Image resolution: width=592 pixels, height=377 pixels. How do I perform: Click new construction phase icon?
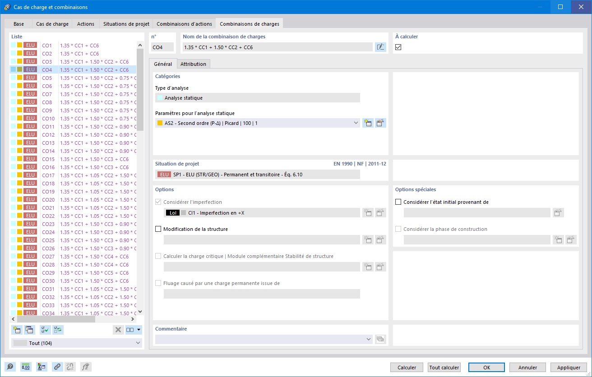(x=559, y=240)
